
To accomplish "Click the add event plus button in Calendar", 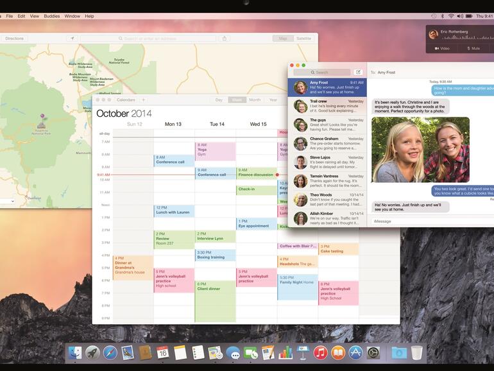I will 143,100.
